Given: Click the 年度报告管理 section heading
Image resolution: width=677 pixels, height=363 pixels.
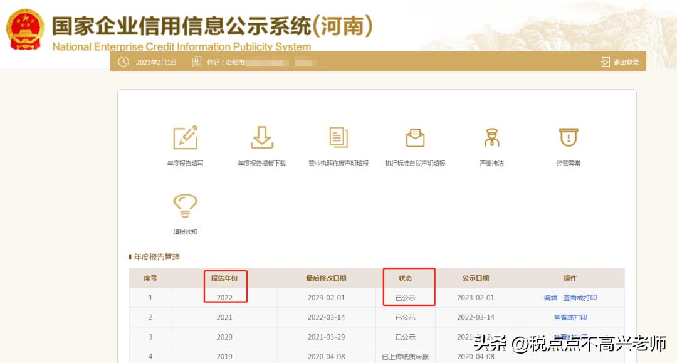Looking at the screenshot, I should click(157, 257).
